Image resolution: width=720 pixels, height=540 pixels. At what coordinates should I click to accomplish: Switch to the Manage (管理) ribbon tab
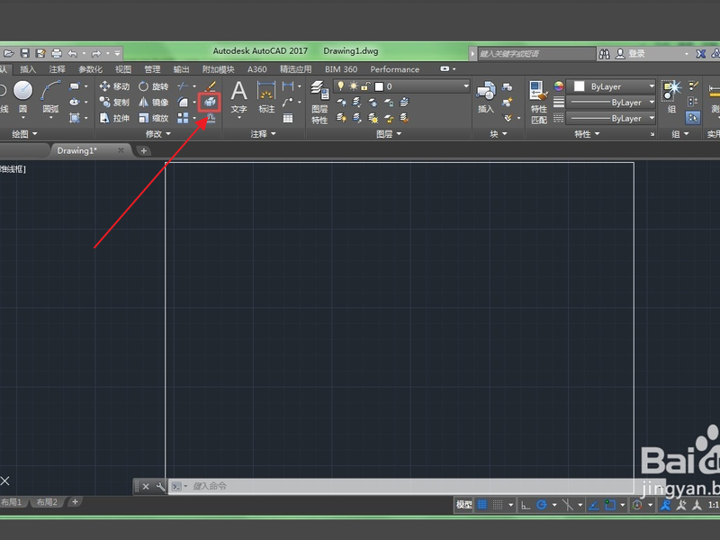152,69
